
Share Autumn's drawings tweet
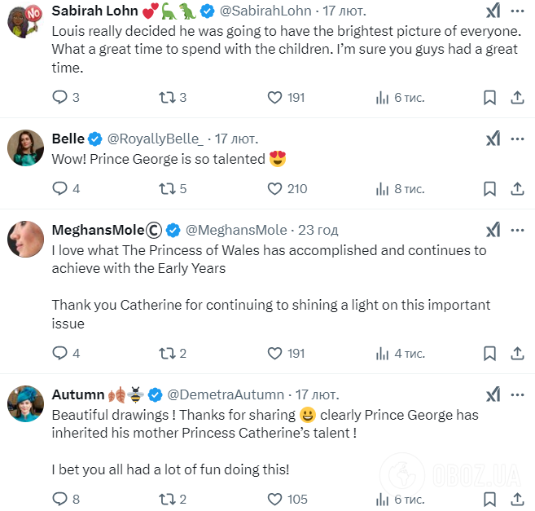516,499
